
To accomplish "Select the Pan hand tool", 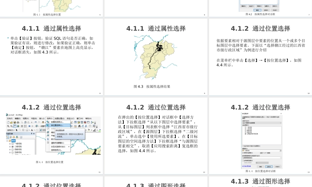I will [14, 126].
